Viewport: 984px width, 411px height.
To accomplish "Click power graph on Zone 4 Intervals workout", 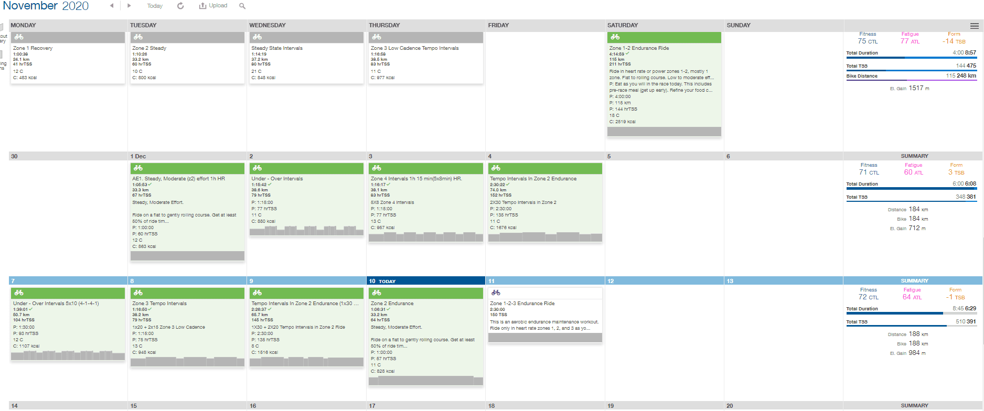I will click(x=426, y=236).
